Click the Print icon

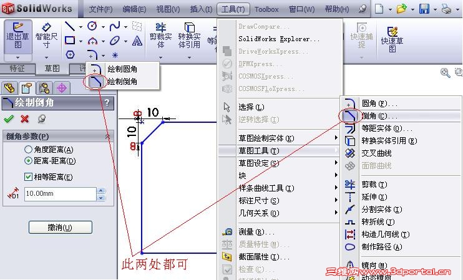coord(447,9)
